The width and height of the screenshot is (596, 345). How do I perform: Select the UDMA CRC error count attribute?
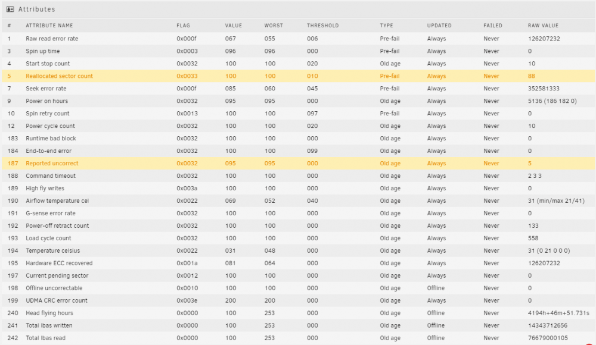(57, 300)
